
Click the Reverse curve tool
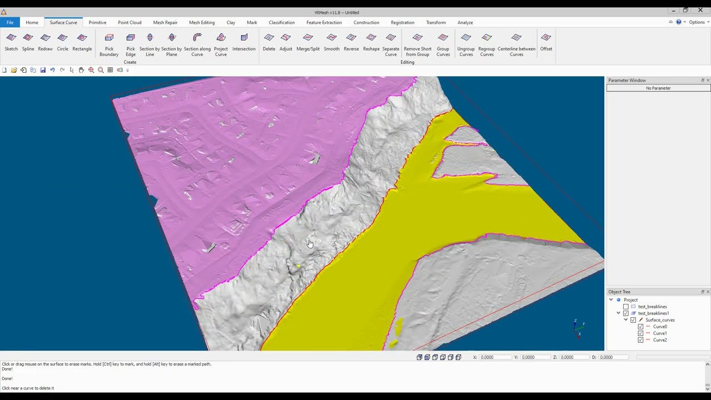(352, 42)
